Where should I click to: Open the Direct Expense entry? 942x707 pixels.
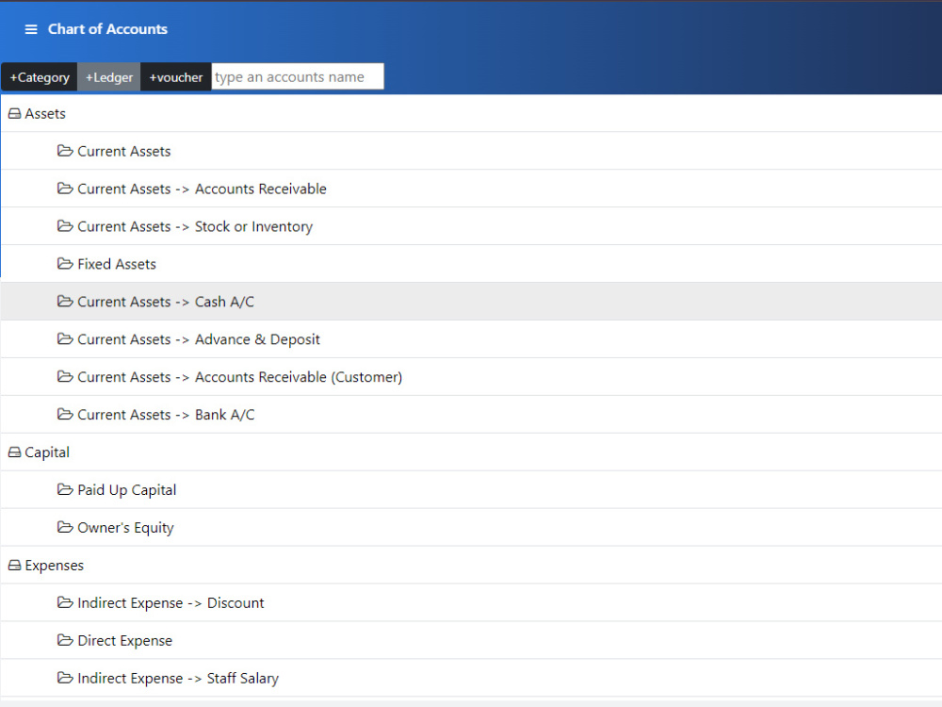click(125, 641)
